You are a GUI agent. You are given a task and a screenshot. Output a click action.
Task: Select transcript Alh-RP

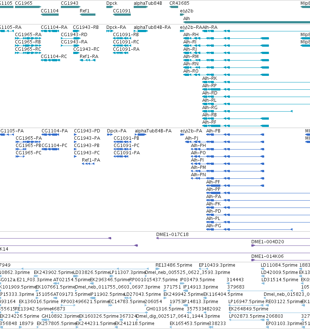[x=256, y=89]
